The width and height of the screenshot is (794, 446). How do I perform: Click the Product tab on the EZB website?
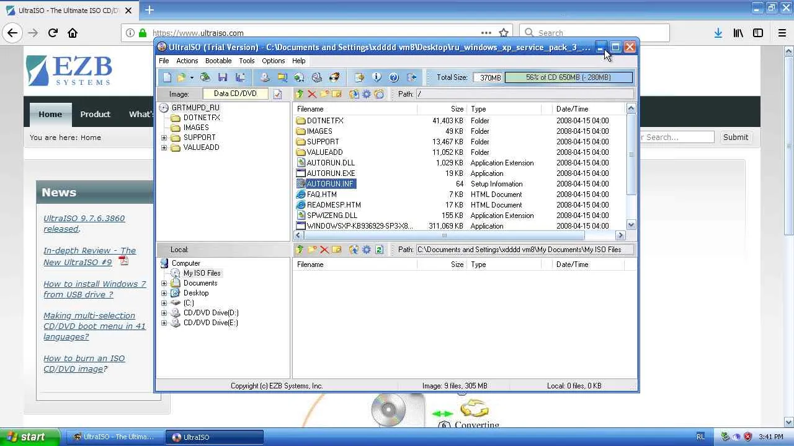point(95,114)
